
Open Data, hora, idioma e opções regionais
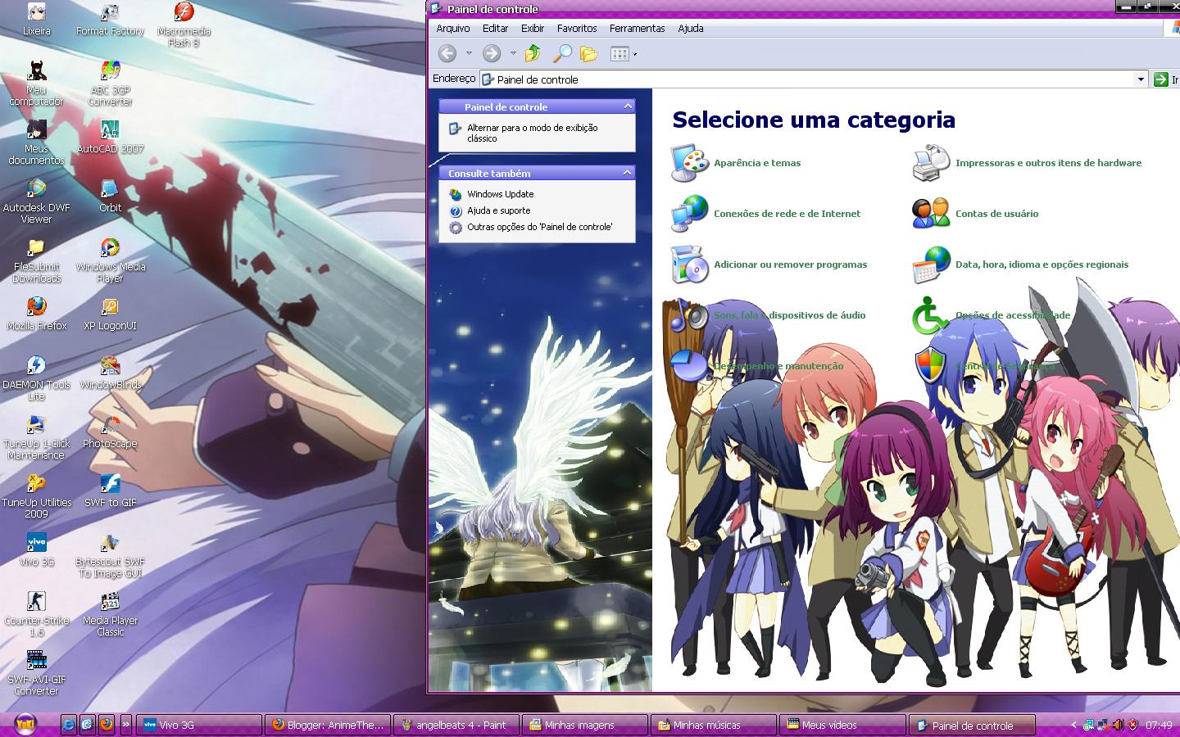point(1042,265)
